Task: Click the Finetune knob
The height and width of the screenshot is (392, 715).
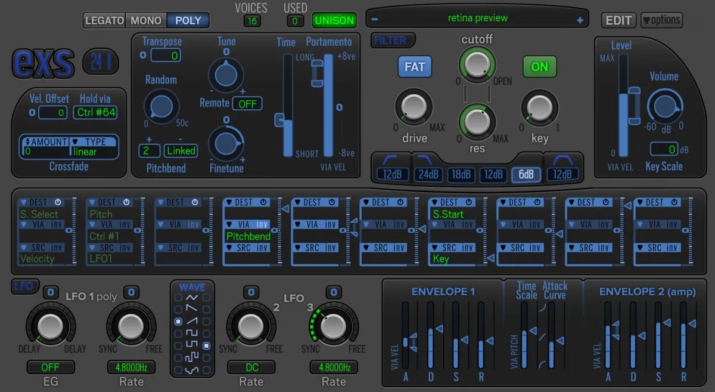Action: (x=225, y=144)
